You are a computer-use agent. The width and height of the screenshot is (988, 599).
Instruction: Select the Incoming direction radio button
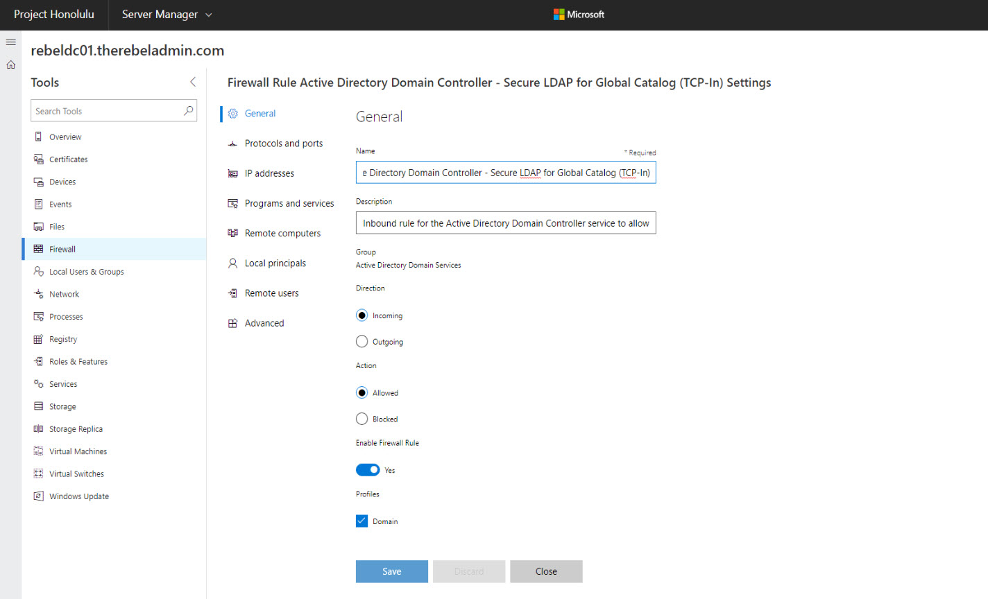click(x=361, y=315)
